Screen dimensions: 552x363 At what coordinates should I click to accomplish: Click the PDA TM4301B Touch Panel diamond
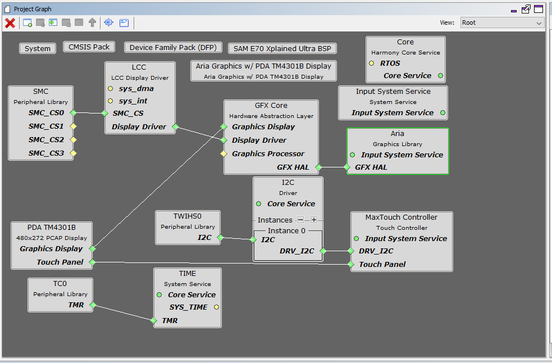click(x=92, y=262)
